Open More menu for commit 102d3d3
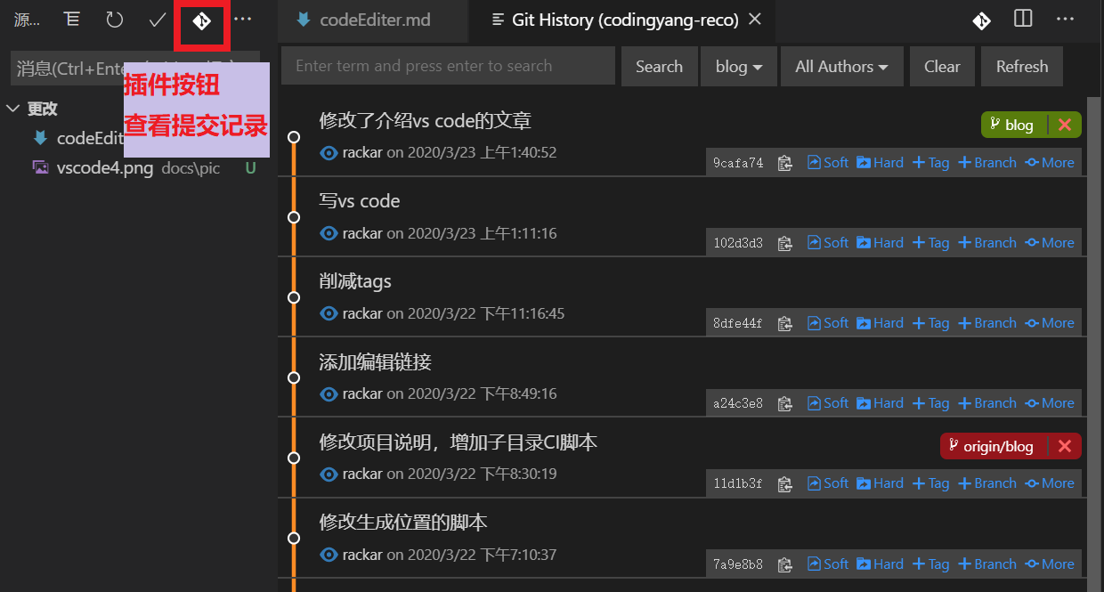The image size is (1104, 592). 1050,243
